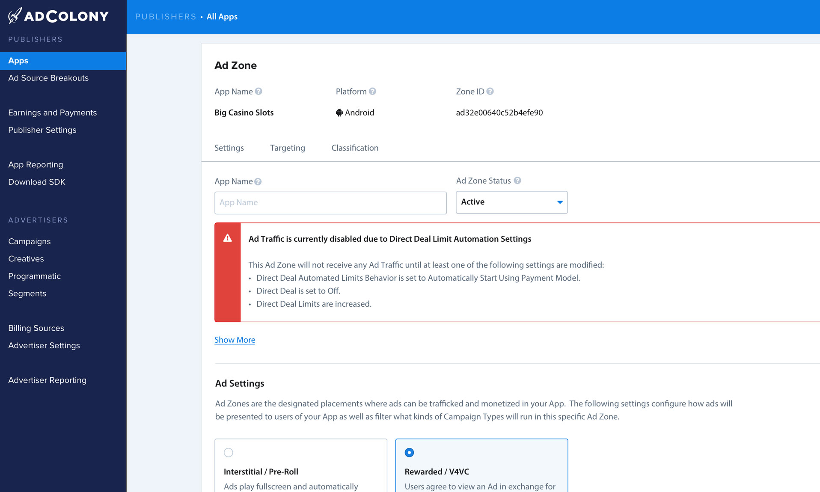Go to Advertiser Reporting
The image size is (820, 492).
click(x=47, y=380)
